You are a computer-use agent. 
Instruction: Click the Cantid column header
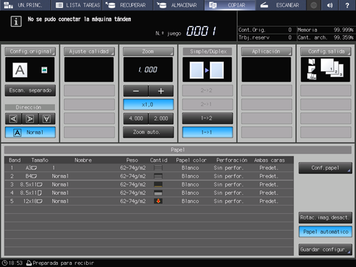[158, 160]
